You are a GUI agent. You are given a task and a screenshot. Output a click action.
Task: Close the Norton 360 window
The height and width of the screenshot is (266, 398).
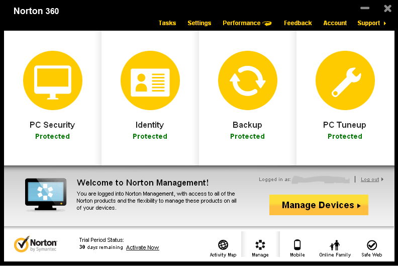pos(387,9)
